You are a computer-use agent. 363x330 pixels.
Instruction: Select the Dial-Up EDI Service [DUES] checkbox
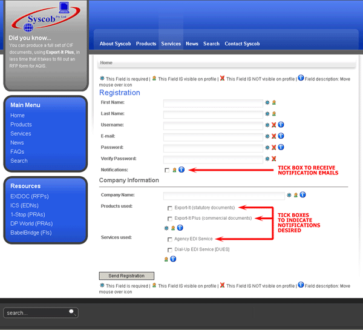click(170, 249)
